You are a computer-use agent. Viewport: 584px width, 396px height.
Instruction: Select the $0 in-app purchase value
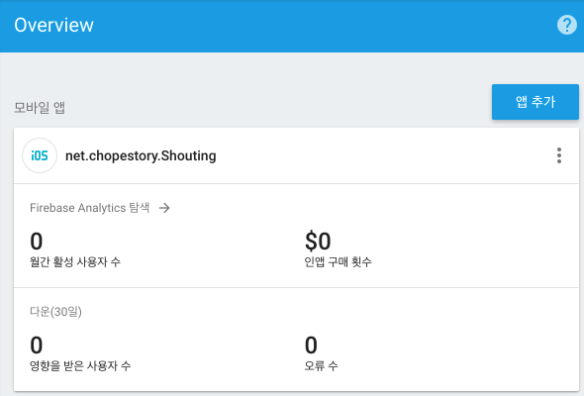click(318, 241)
